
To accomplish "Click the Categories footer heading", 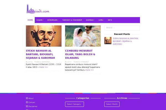I will click(x=83, y=98).
